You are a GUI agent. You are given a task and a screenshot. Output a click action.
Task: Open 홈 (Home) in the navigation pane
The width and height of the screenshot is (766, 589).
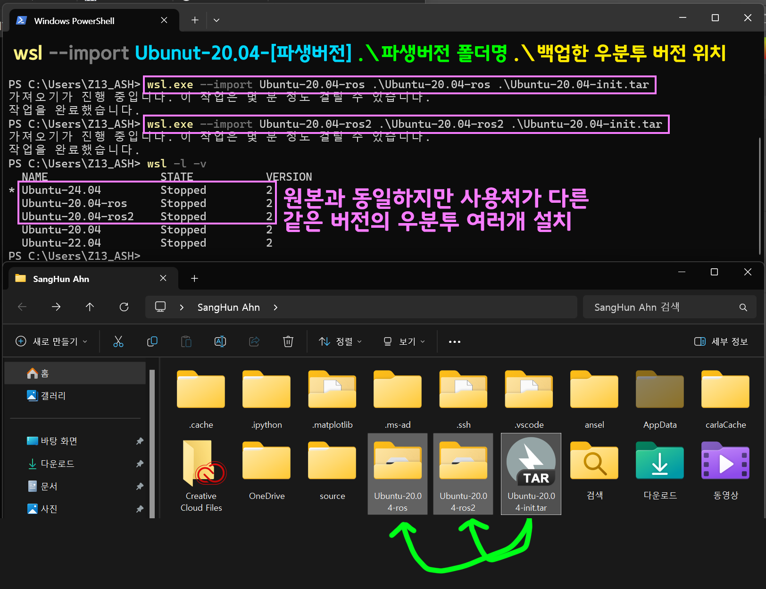click(75, 373)
